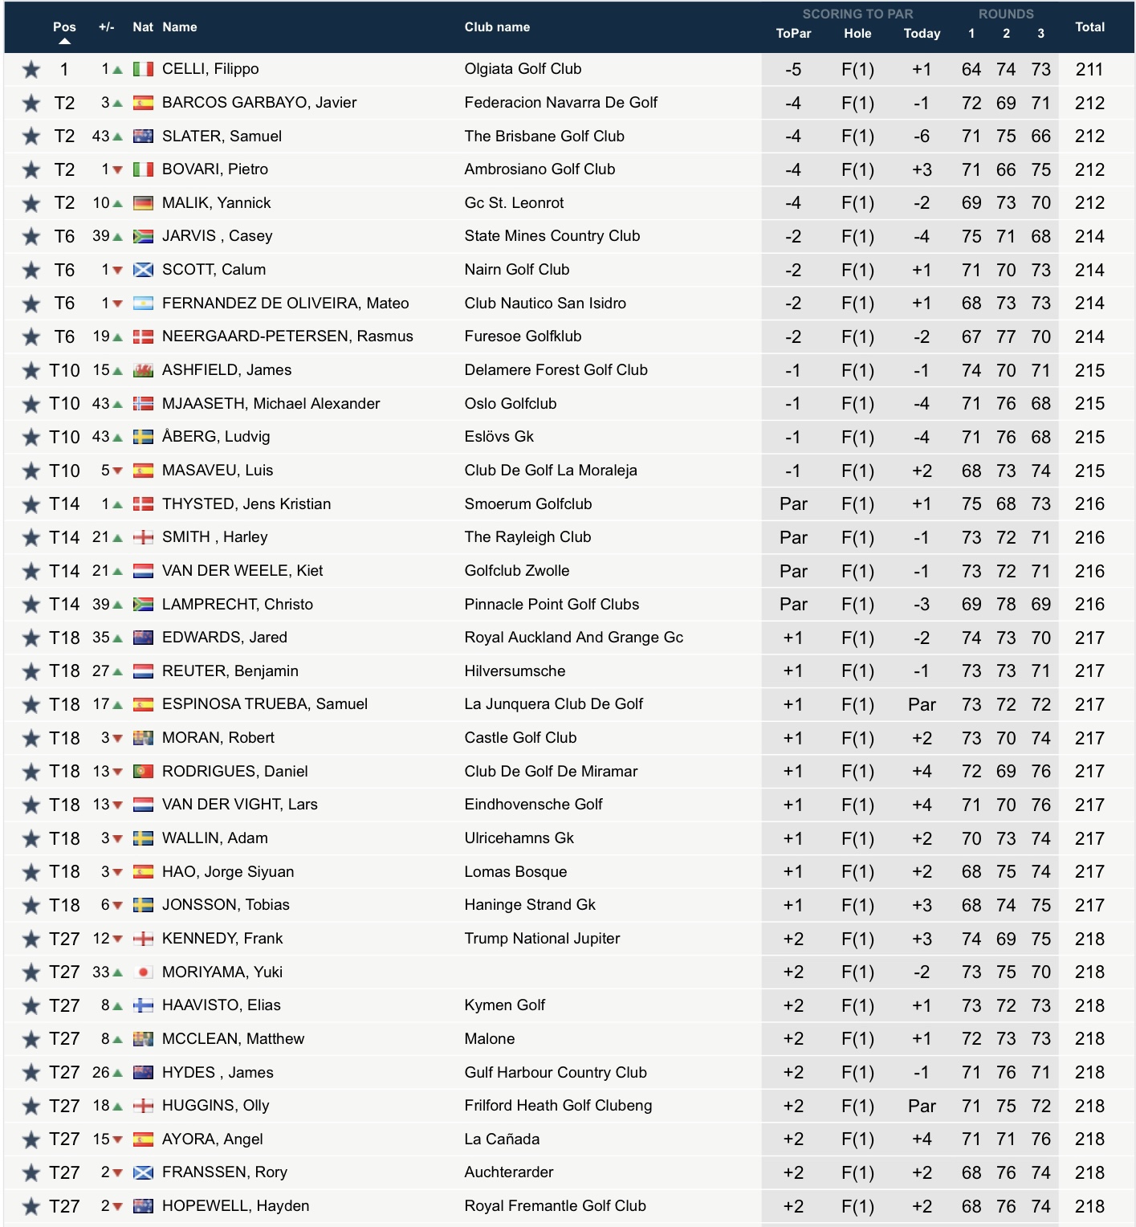This screenshot has height=1227, width=1136.
Task: Mark ÅBERG, Ludvig as favorite
Action: 31,438
